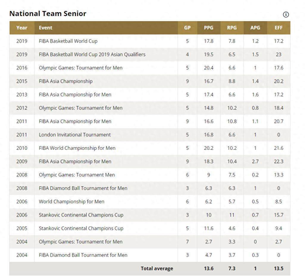
Task: Open the 2005 Stankovic Continental Champions Cup
Action: [x=81, y=228]
